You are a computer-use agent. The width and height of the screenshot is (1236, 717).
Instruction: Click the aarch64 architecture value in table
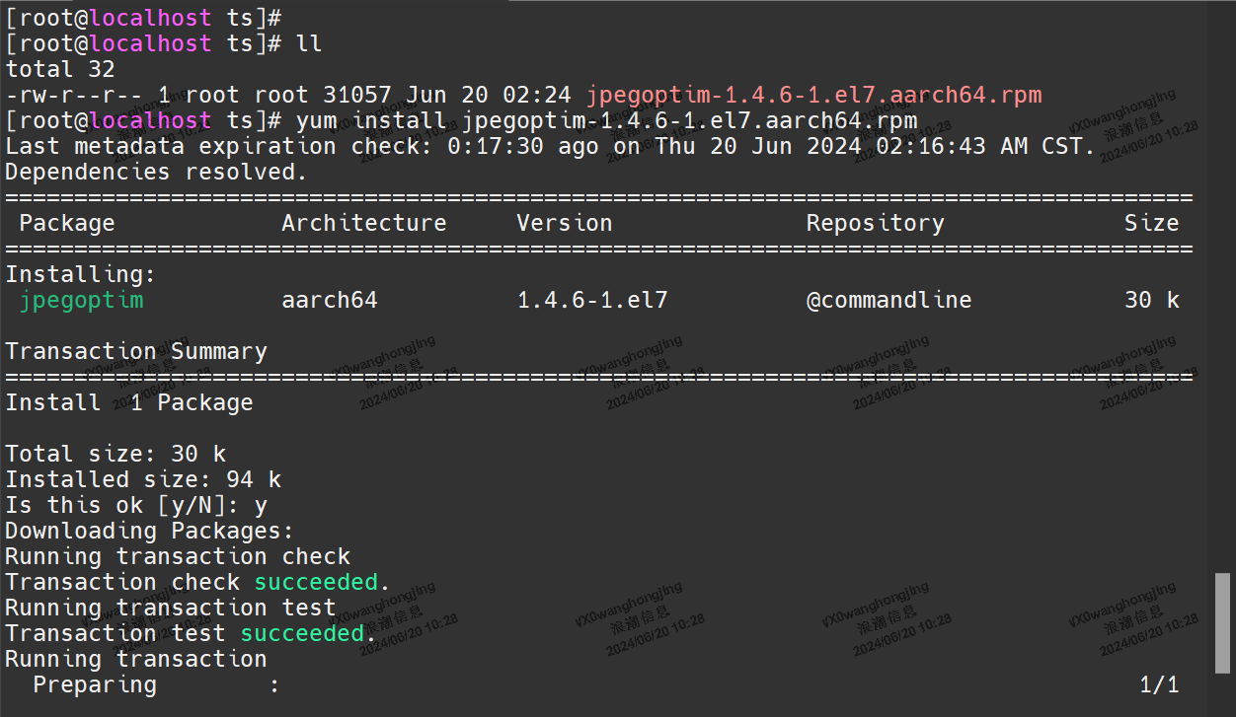(329, 300)
